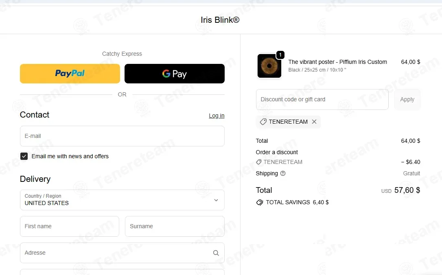
Task: Click the Apply discount button
Action: (407, 99)
